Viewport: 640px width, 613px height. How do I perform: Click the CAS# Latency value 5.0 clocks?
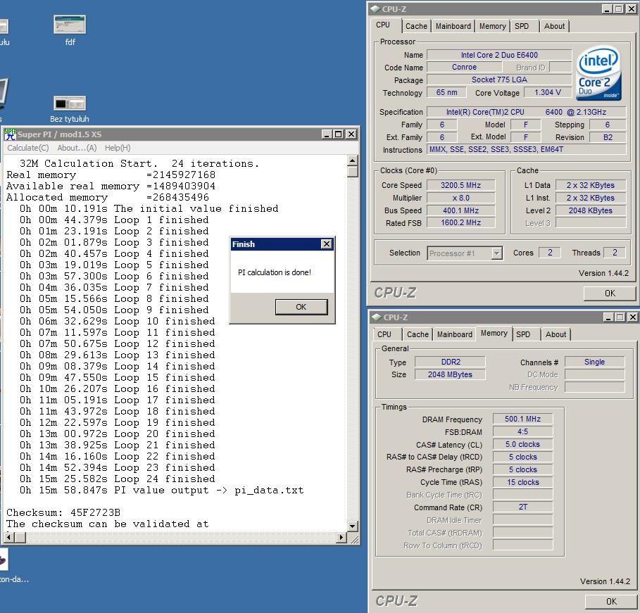click(x=522, y=445)
